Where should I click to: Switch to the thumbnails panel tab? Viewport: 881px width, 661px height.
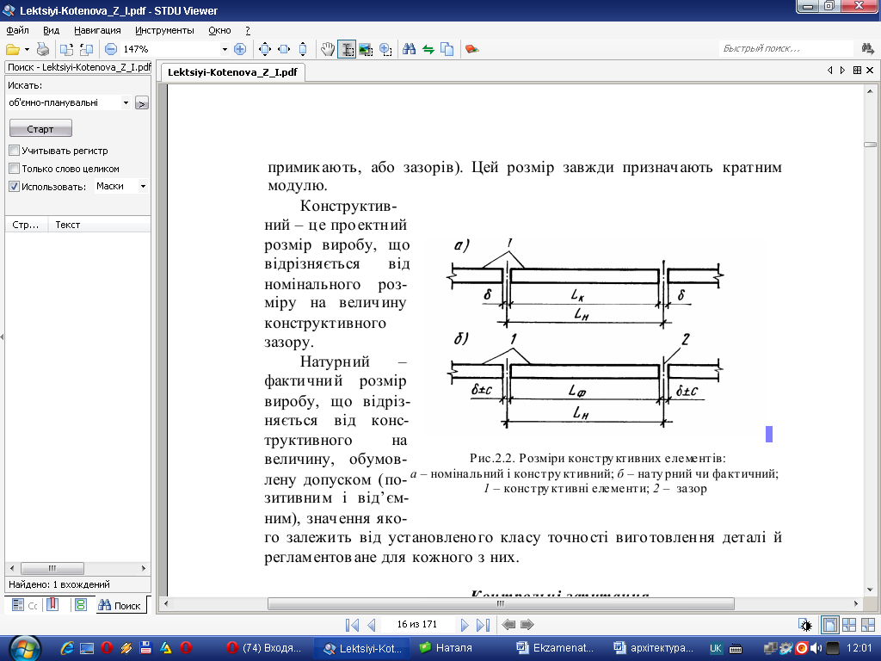pyautogui.click(x=81, y=605)
